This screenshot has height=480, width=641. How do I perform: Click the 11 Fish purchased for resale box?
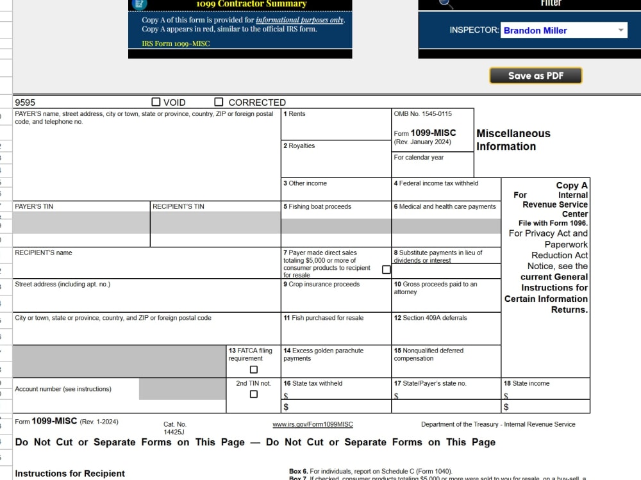coord(336,329)
